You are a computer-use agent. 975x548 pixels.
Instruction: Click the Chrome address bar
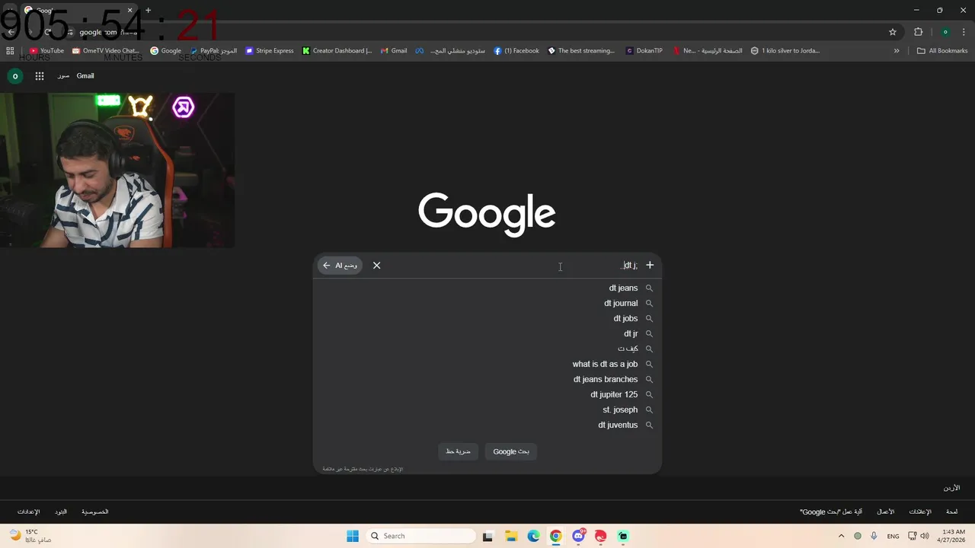point(480,32)
